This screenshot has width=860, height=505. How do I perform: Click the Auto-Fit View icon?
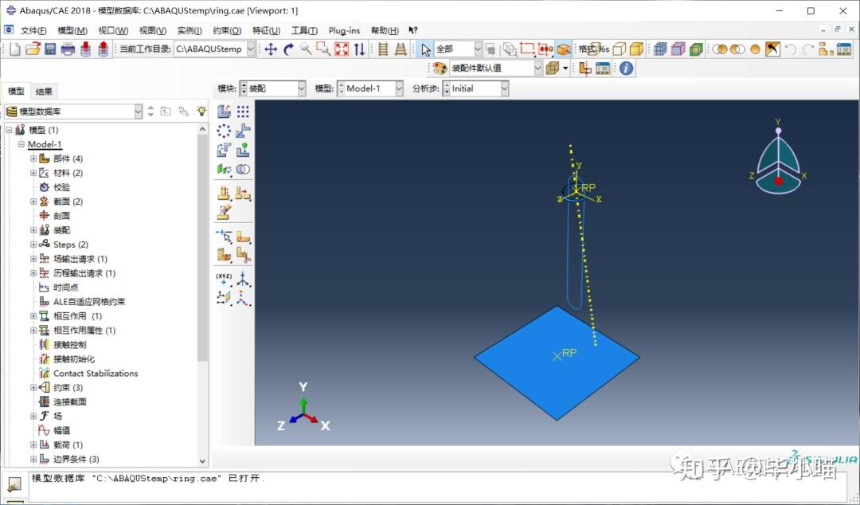tap(339, 49)
